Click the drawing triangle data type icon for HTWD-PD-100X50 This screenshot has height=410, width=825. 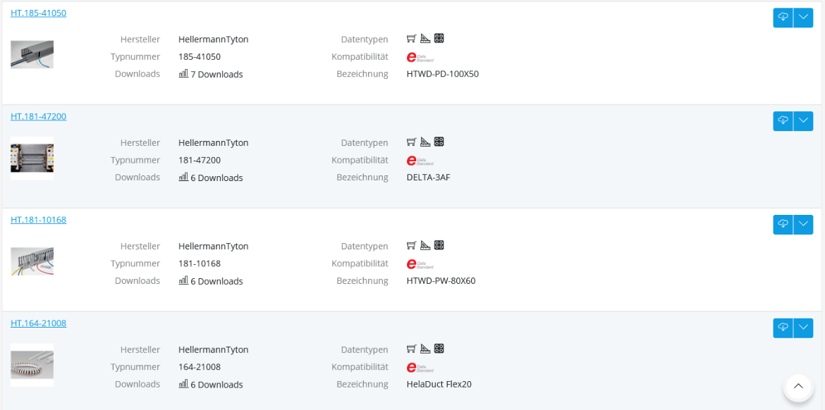426,38
